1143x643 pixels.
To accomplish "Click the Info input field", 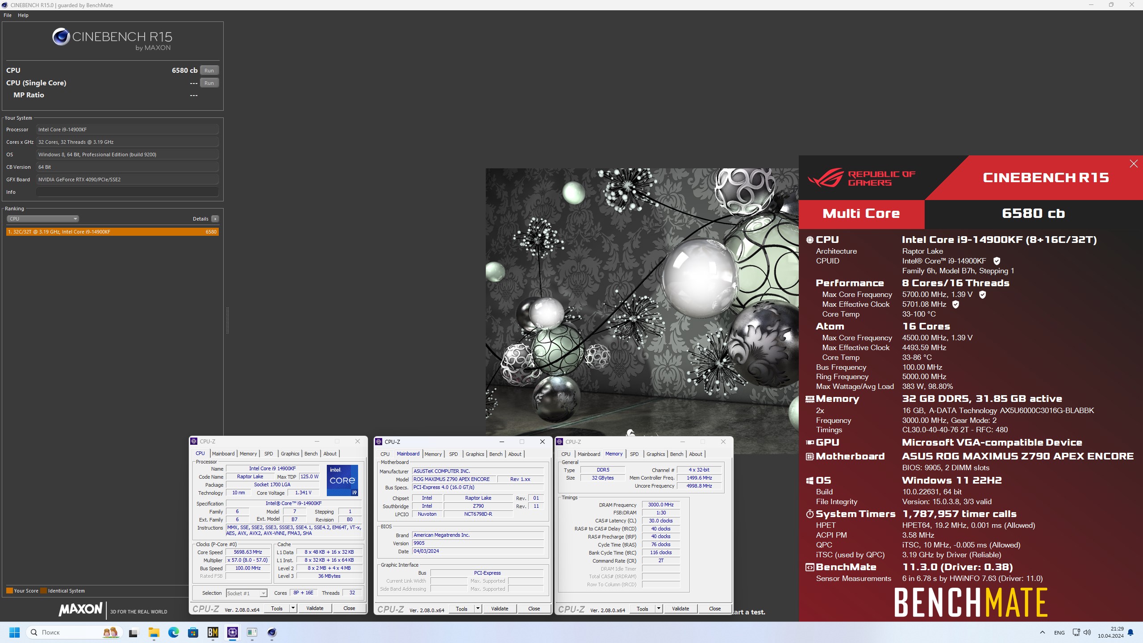I will pyautogui.click(x=127, y=192).
